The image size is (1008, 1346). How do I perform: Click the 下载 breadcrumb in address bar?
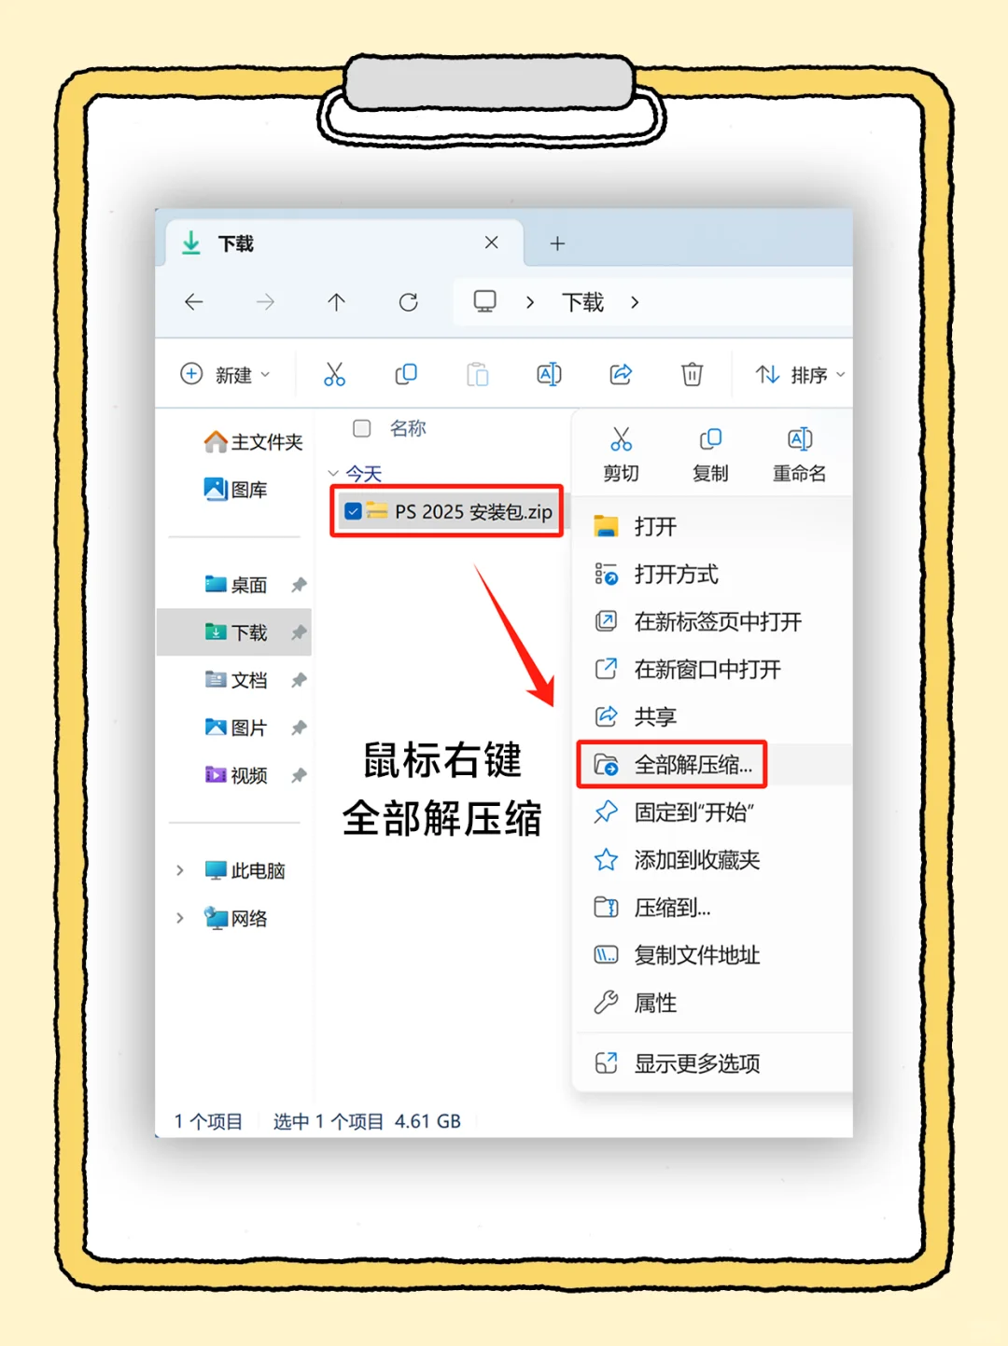(582, 302)
